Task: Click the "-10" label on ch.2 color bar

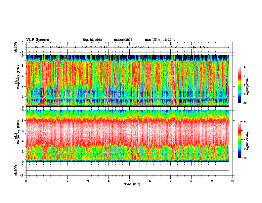Action: [x=244, y=158]
